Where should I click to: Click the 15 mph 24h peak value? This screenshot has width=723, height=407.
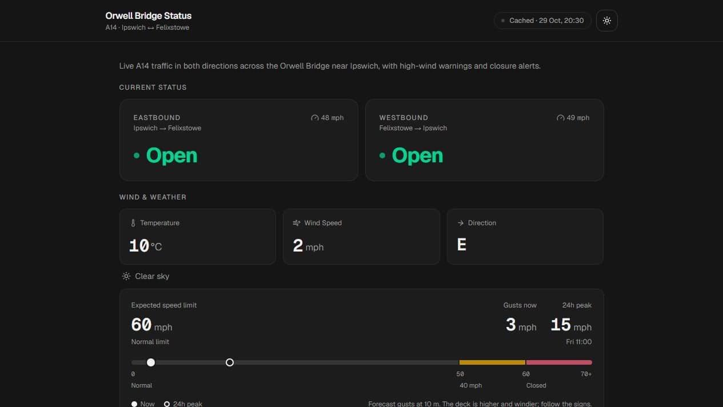click(571, 325)
